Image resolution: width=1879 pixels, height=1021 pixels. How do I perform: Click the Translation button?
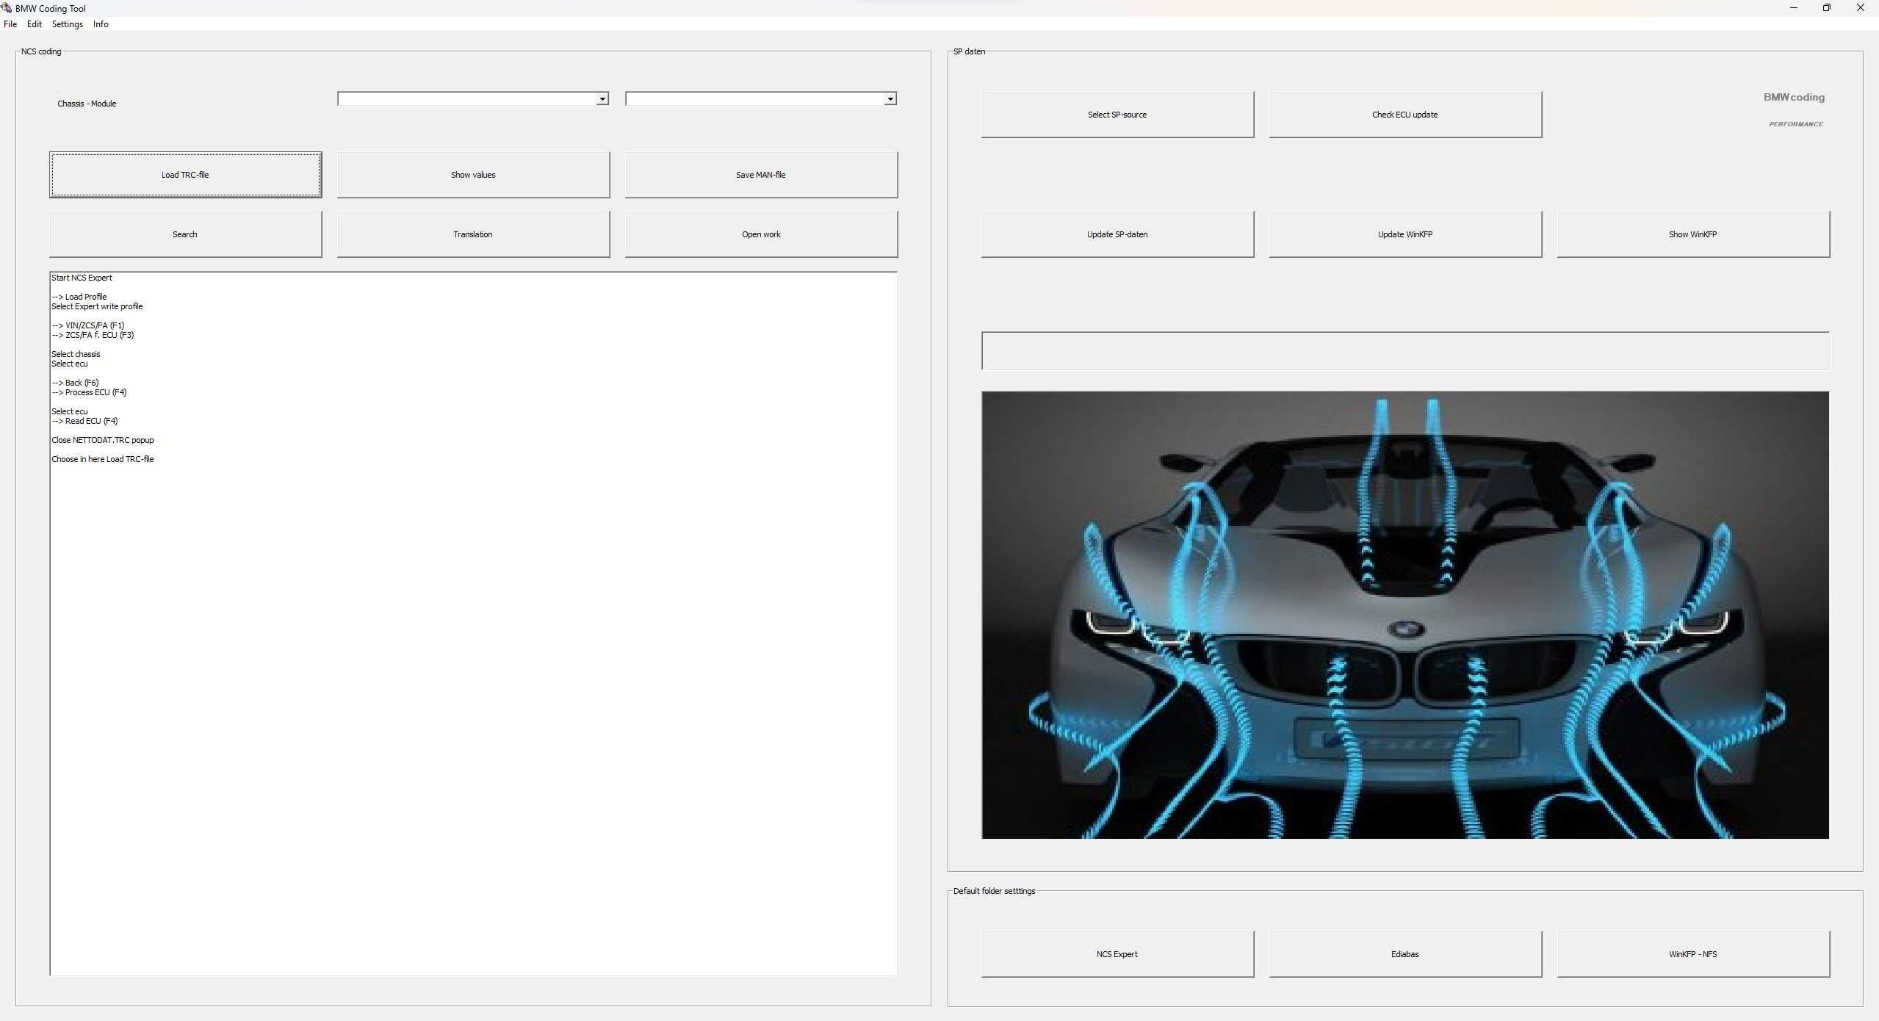tap(474, 234)
